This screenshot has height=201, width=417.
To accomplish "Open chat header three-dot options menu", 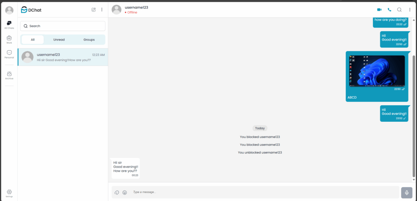I will [x=410, y=10].
